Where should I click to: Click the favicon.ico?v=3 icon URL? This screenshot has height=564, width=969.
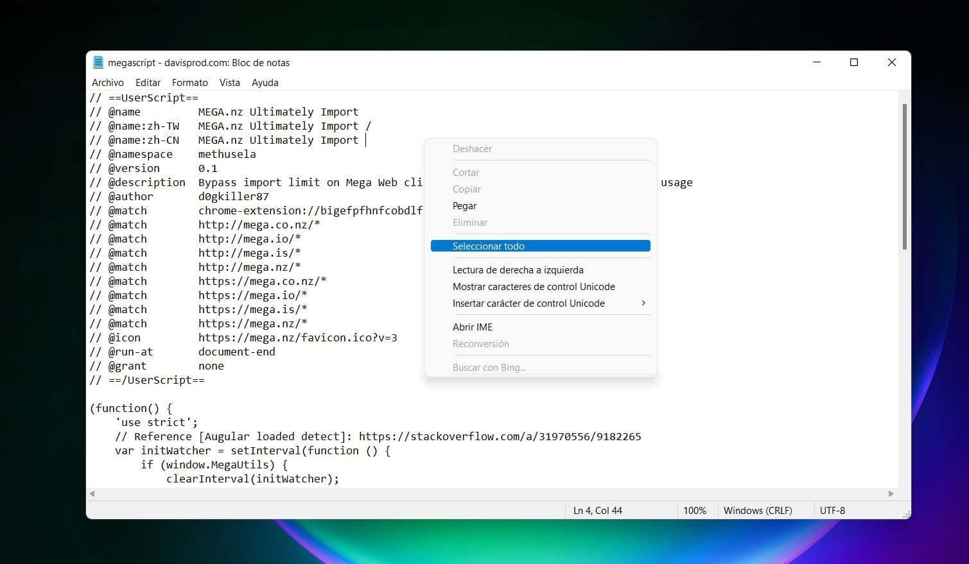point(298,338)
